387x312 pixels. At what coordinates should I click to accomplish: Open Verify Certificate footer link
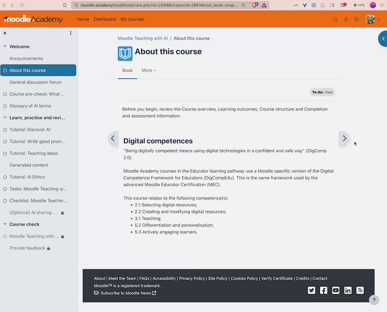point(277,279)
